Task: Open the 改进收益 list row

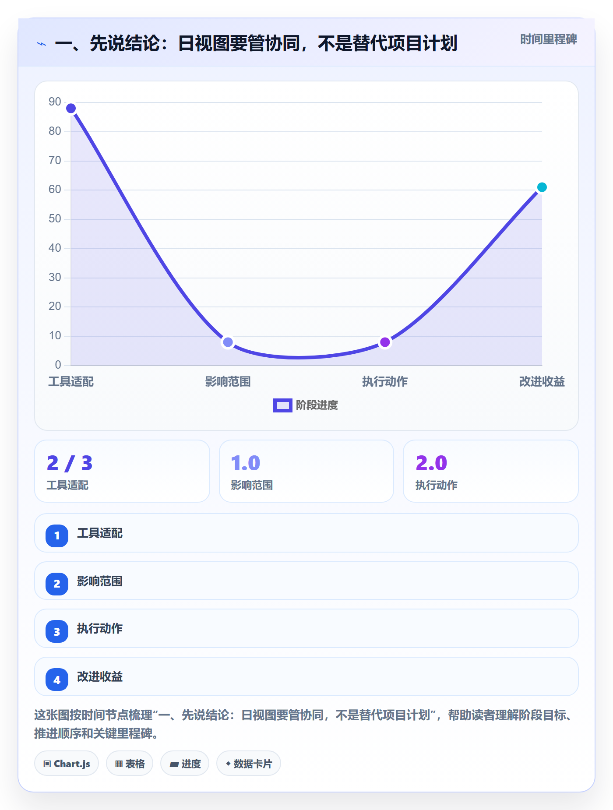Action: (x=306, y=676)
